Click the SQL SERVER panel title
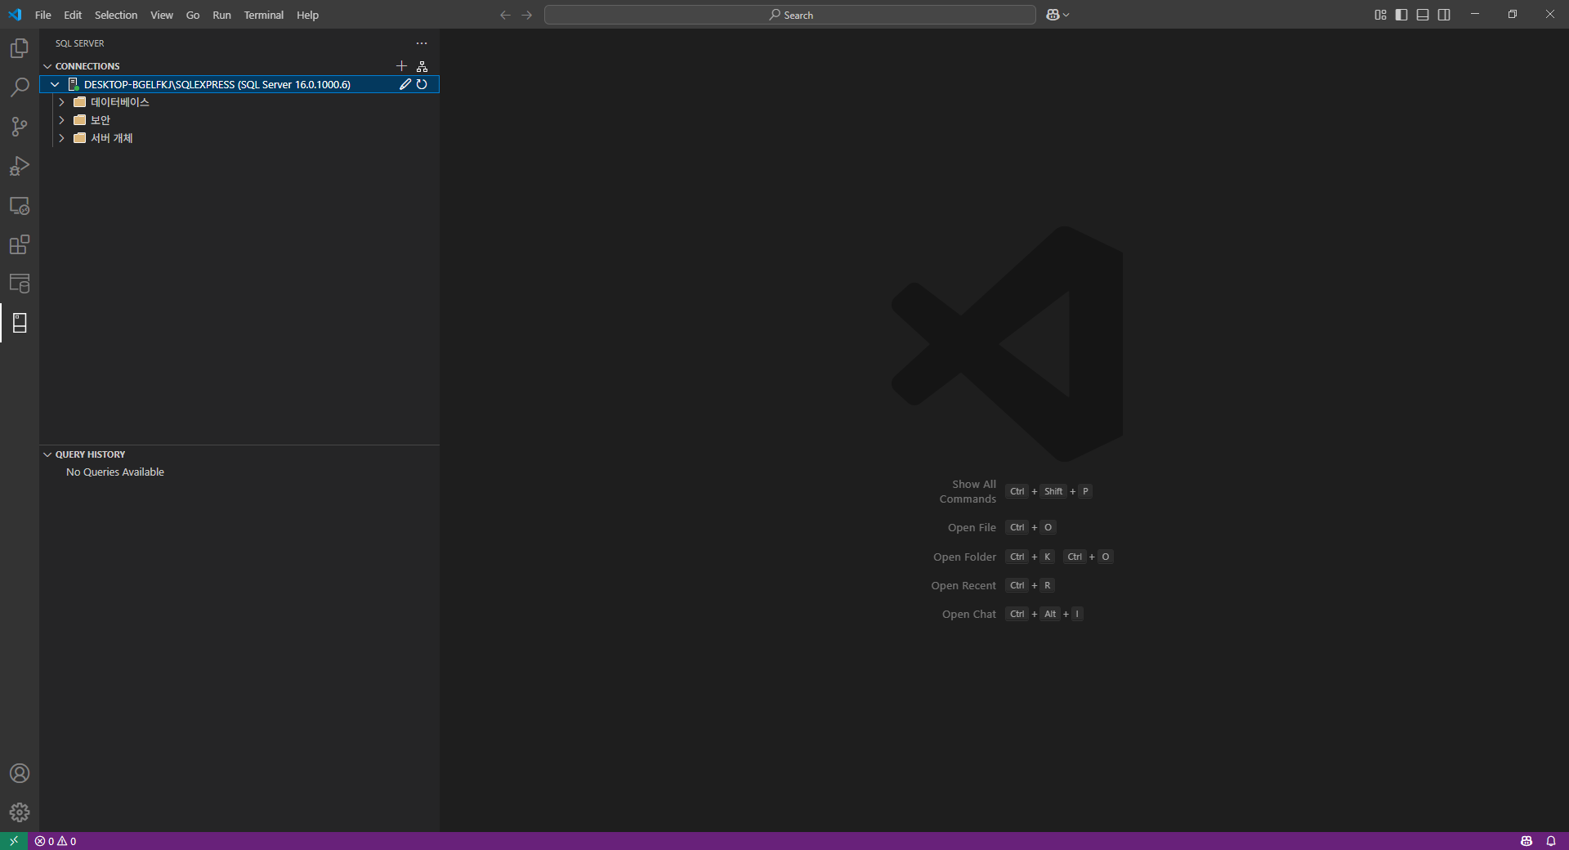Image resolution: width=1569 pixels, height=850 pixels. click(x=80, y=43)
